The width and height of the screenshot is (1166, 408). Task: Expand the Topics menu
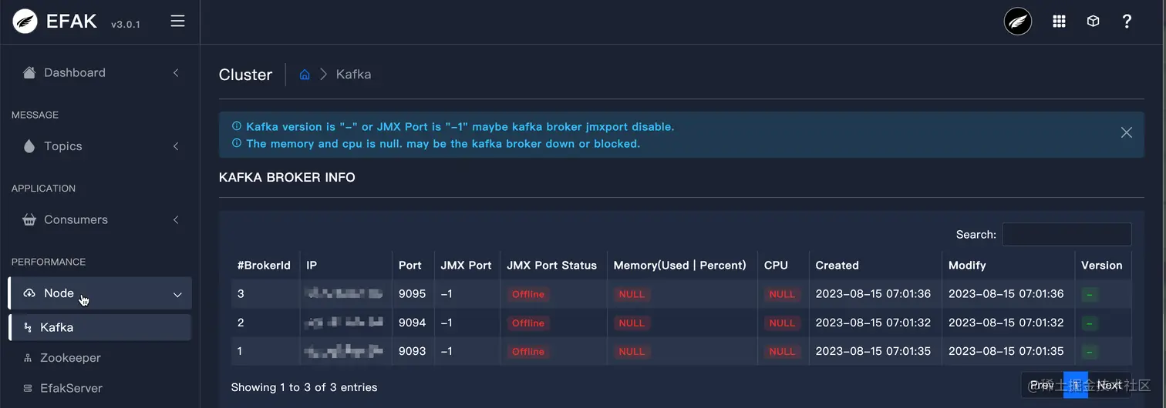(x=100, y=146)
